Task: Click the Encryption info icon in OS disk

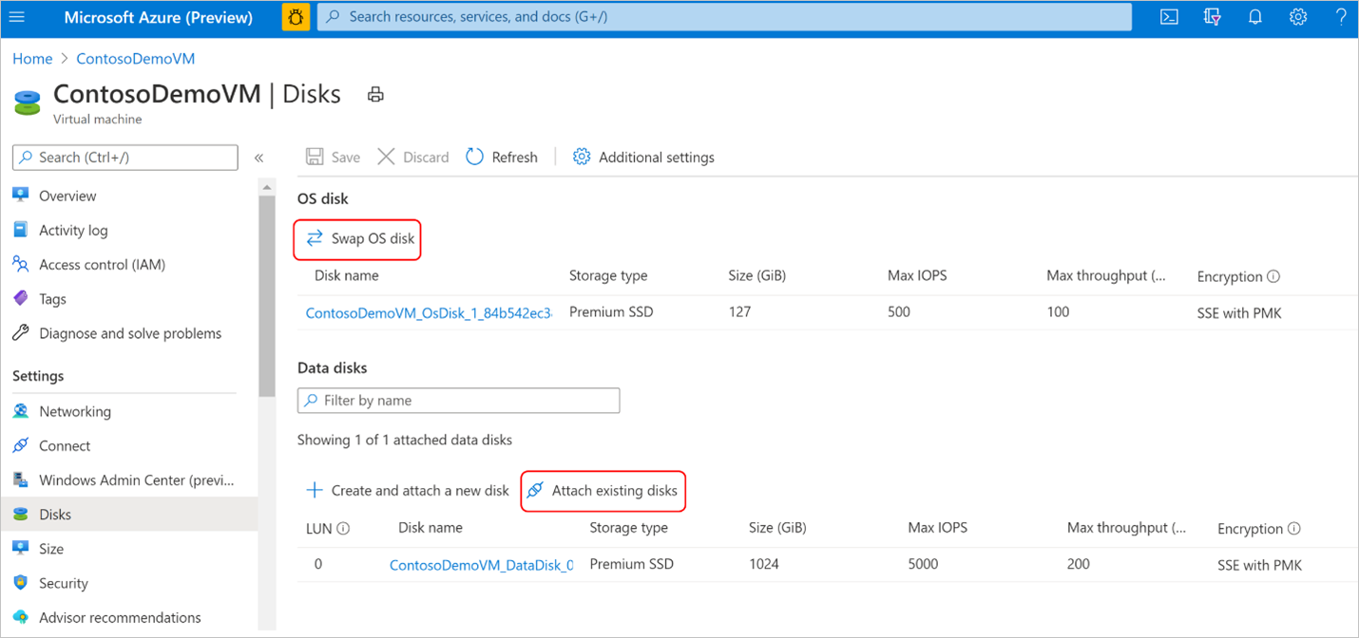Action: point(1273,277)
